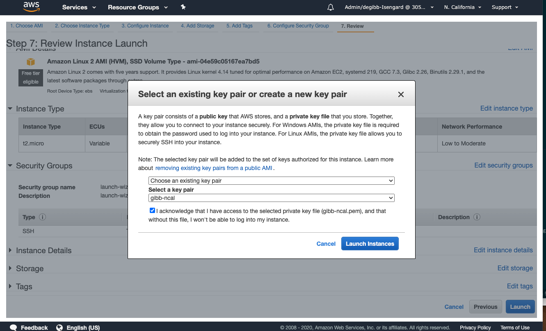Click the pinned shortcuts star in the navbar

[183, 7]
